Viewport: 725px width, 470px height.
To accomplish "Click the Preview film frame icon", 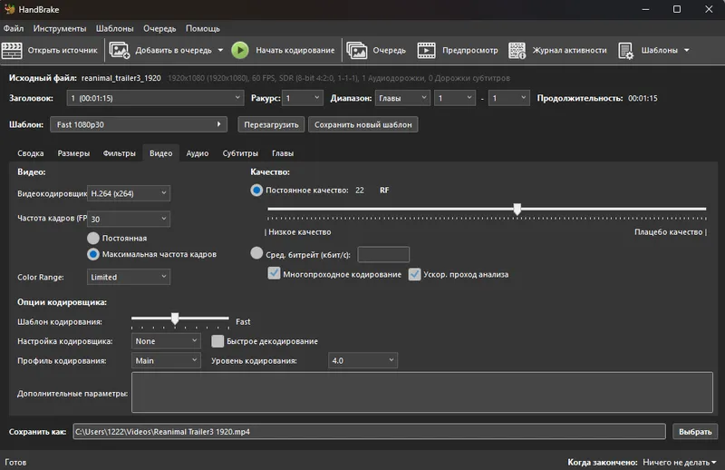I will point(426,51).
